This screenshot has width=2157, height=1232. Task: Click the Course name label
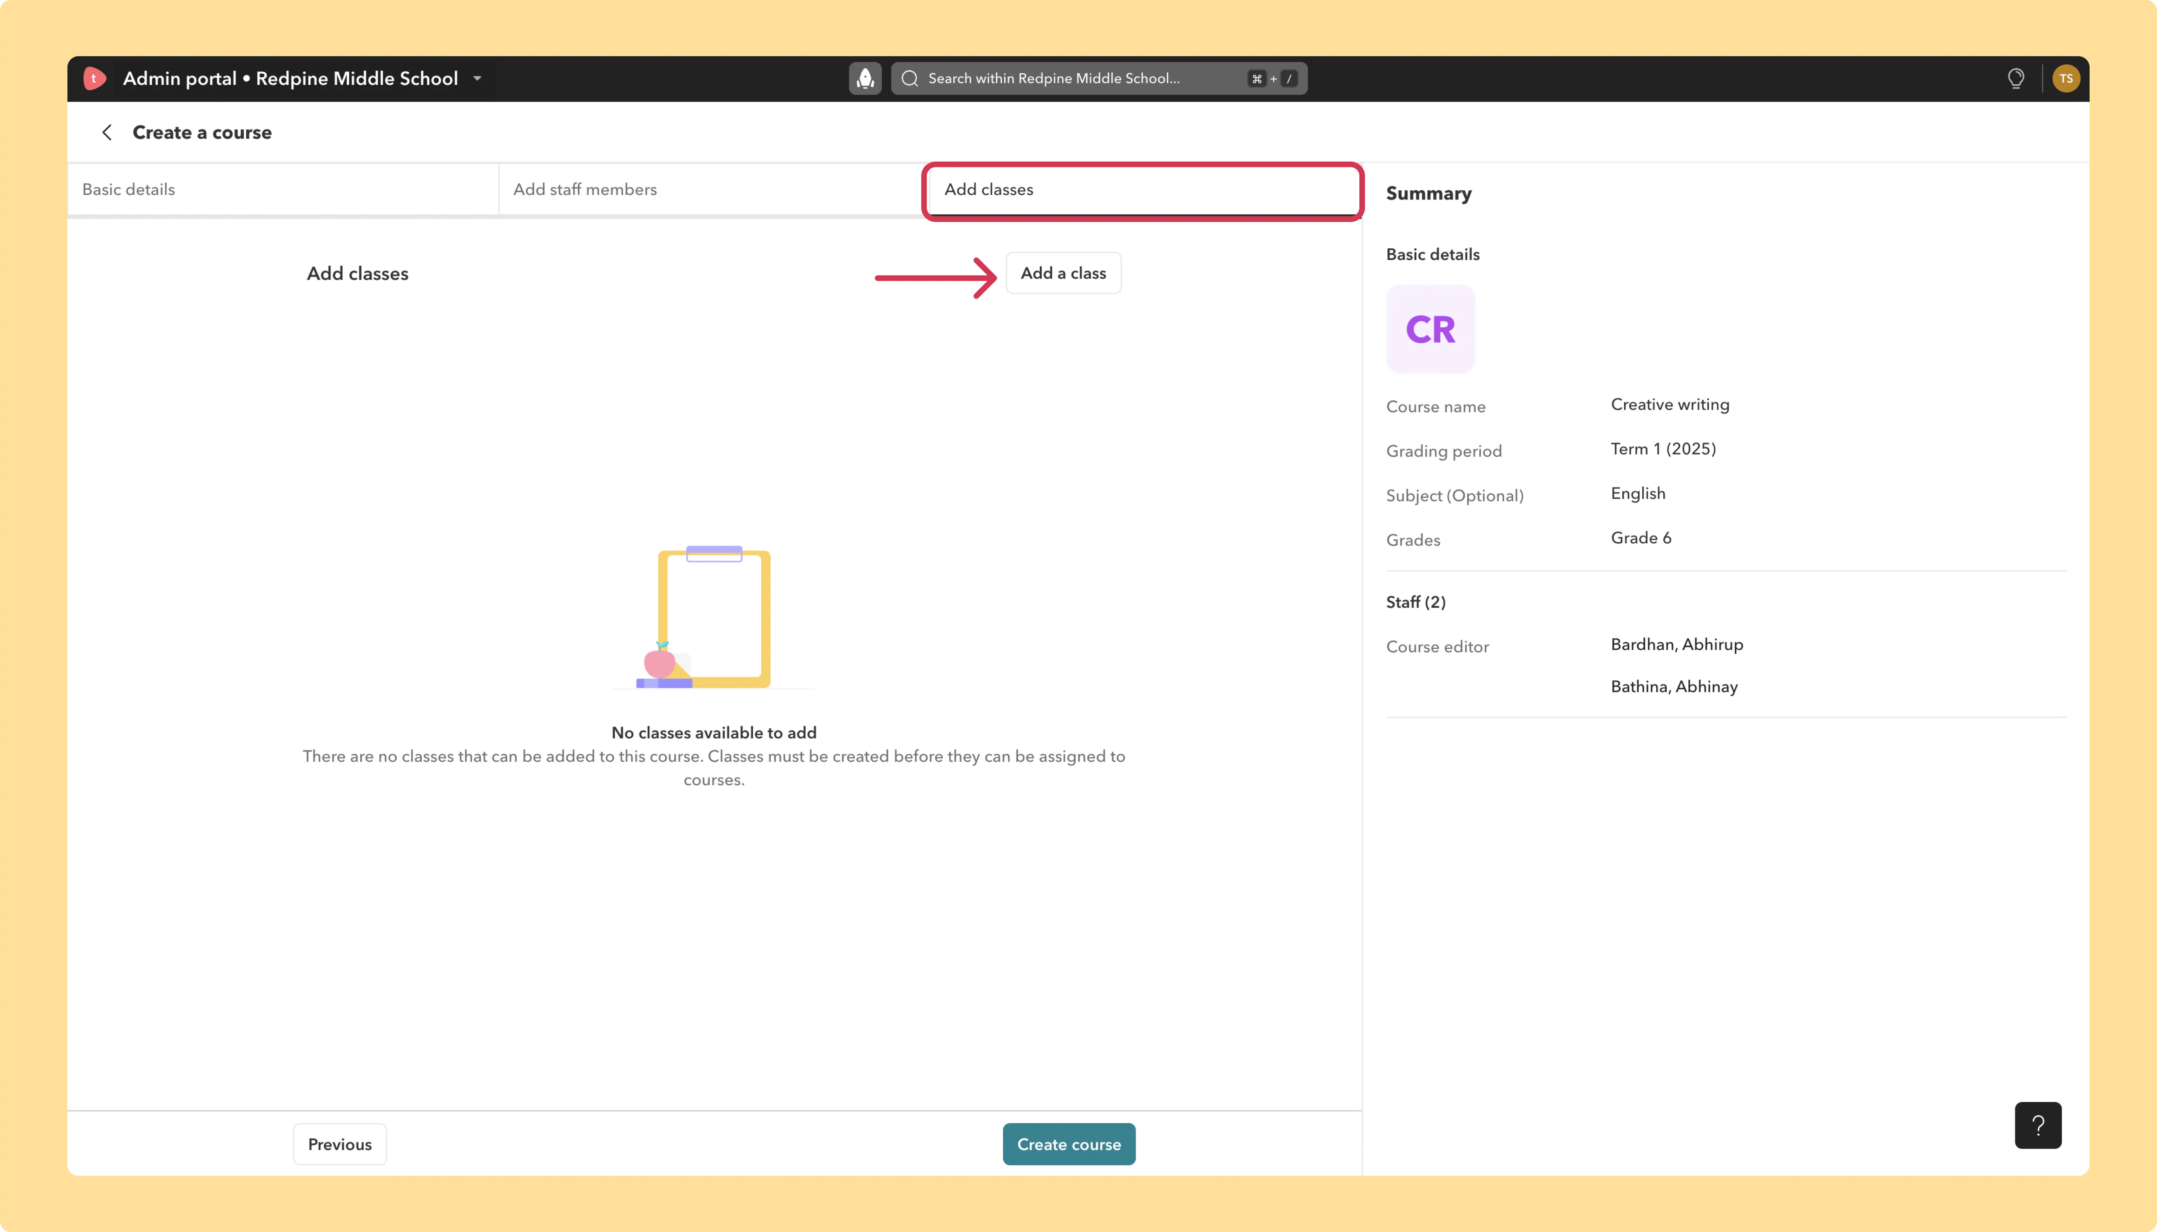[x=1436, y=407]
